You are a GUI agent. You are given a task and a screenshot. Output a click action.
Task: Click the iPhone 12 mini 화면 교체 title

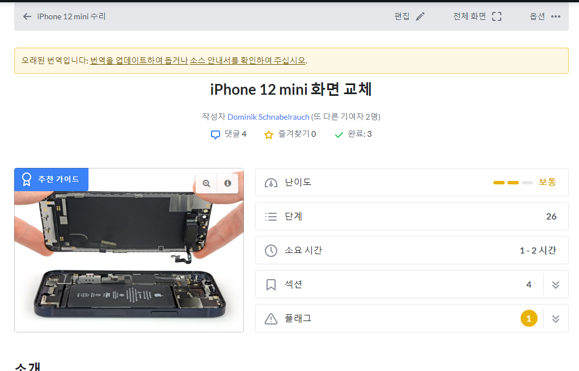coord(291,90)
